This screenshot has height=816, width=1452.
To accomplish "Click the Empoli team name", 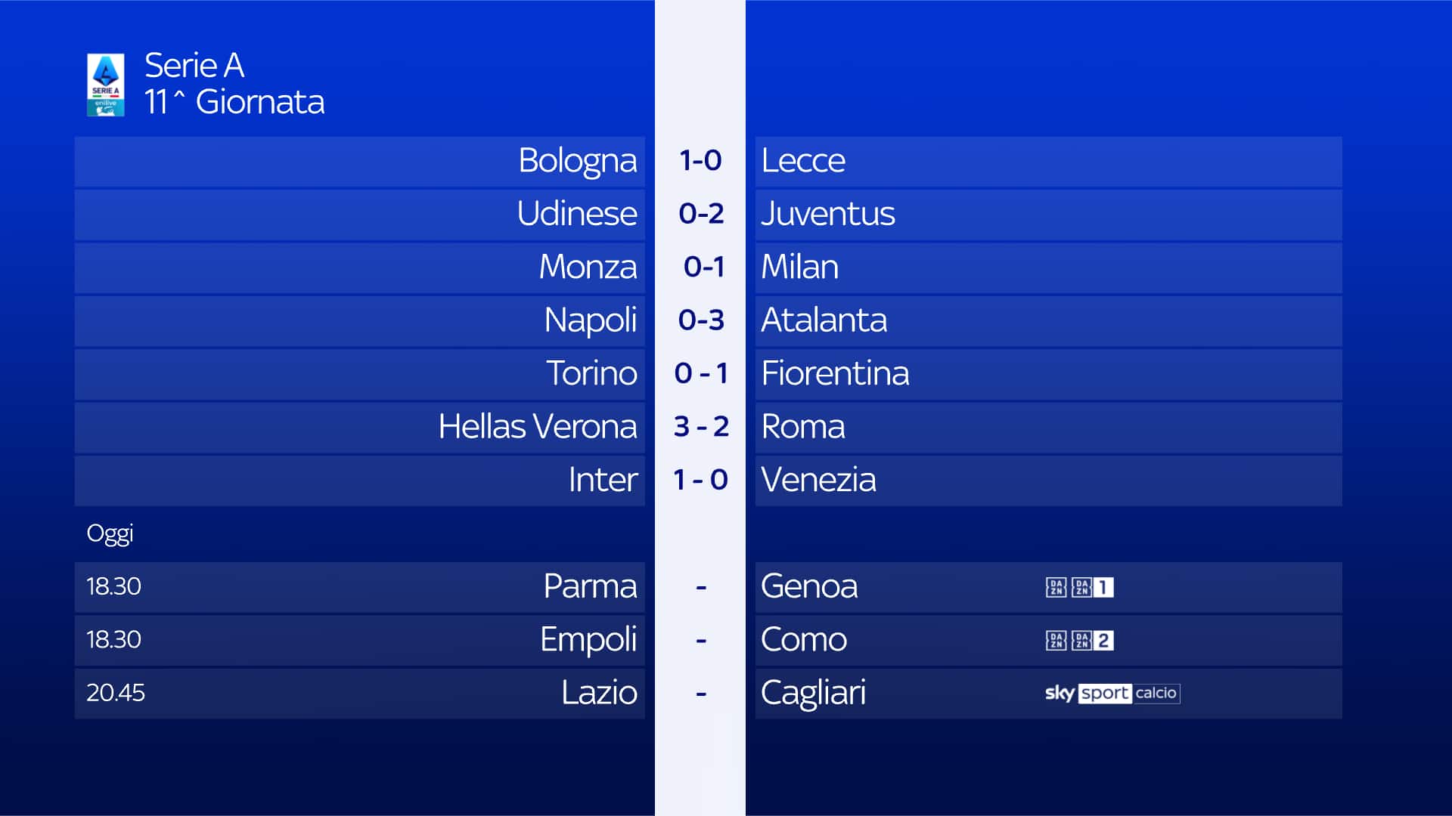I will click(588, 640).
